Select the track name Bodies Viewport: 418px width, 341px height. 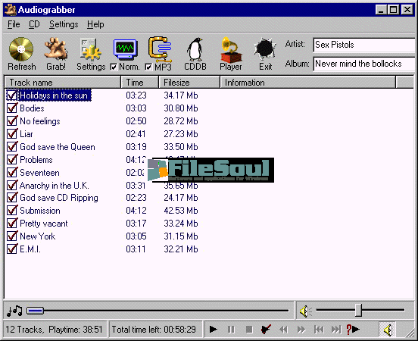click(x=32, y=108)
